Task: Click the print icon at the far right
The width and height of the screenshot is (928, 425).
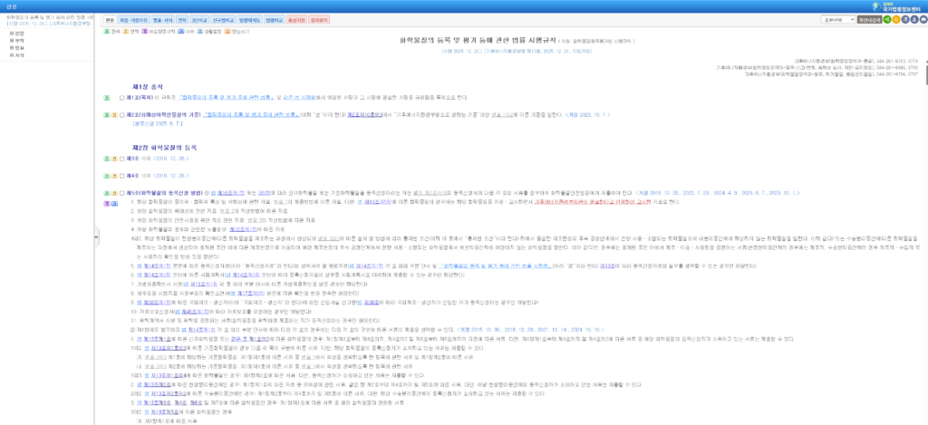Action: coord(923,20)
